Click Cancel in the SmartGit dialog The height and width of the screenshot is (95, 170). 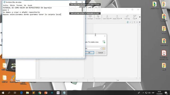(x=100, y=53)
